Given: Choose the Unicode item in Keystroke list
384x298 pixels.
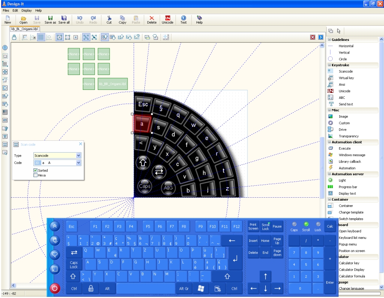Looking at the screenshot, I should point(344,91).
